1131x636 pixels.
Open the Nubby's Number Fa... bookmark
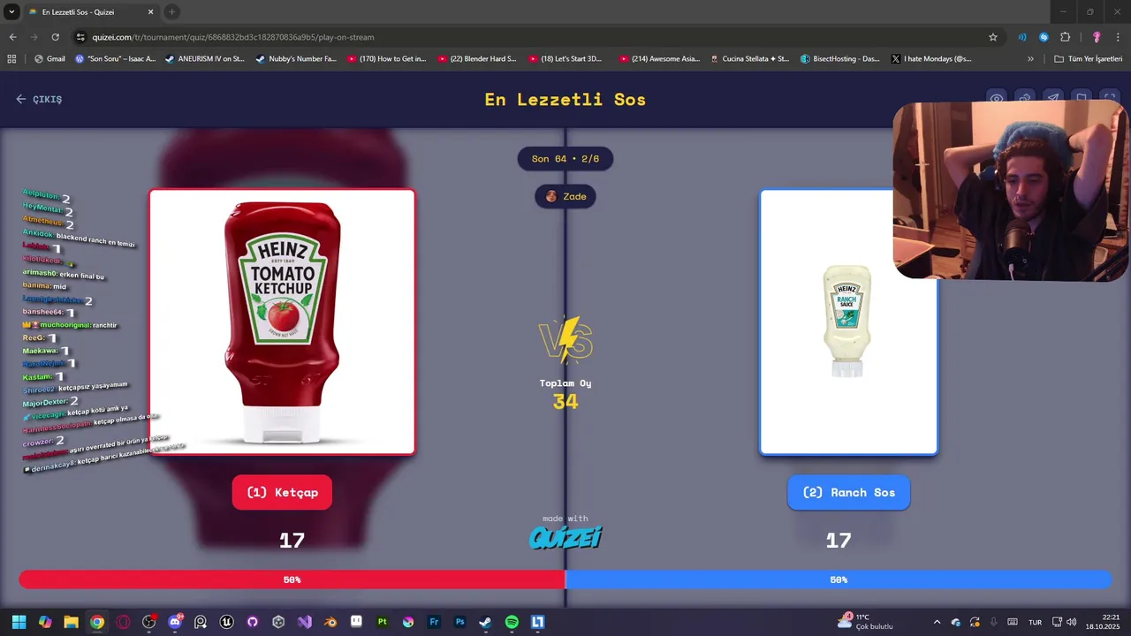296,59
